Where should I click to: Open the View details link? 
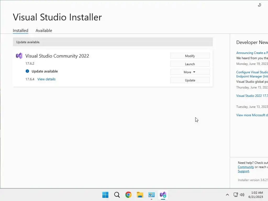coord(47,79)
